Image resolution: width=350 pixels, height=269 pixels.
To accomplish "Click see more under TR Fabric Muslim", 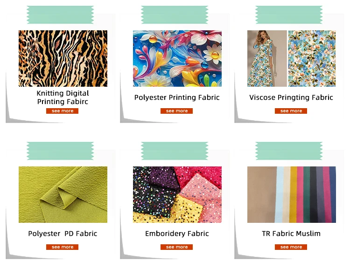I will [291, 247].
